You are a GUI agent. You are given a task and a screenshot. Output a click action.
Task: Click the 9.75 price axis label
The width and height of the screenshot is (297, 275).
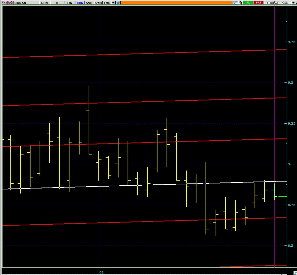(x=292, y=42)
